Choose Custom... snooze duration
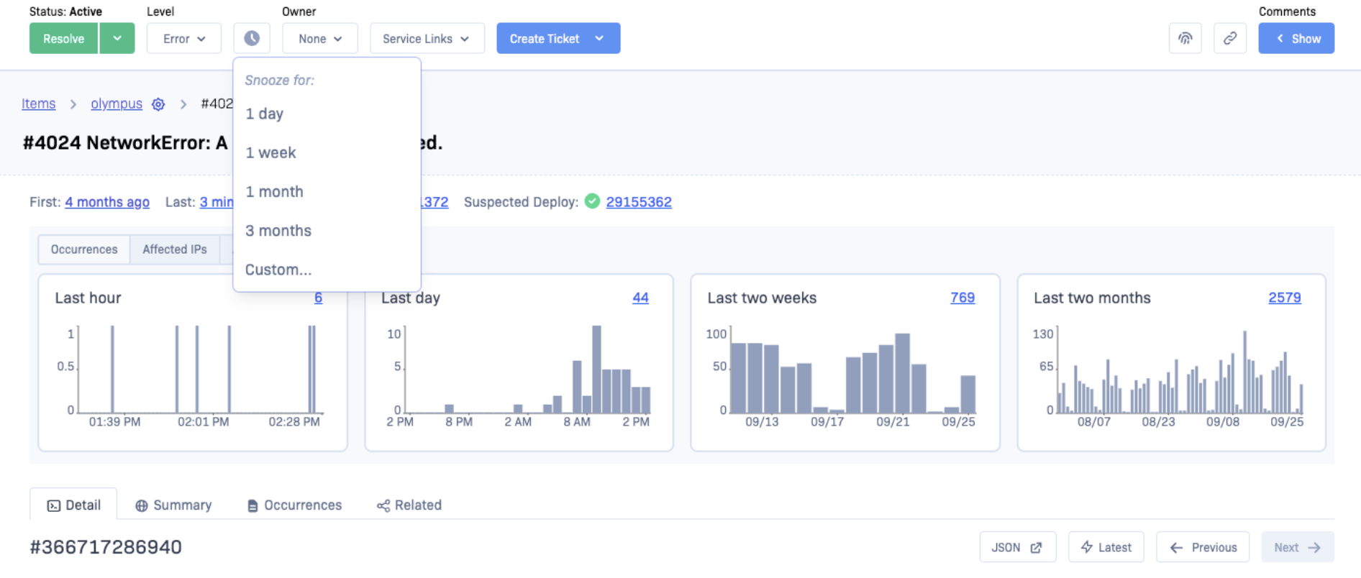This screenshot has height=578, width=1361. pos(278,270)
